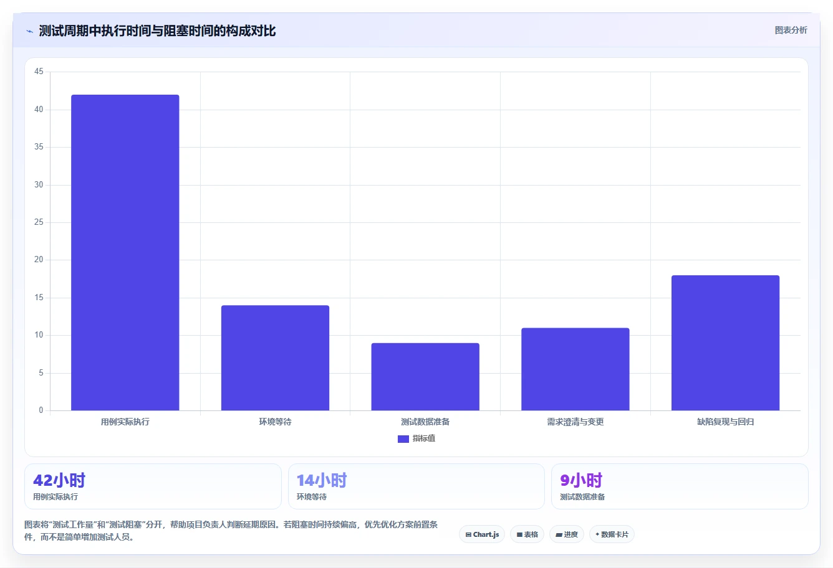Viewport: 833px width, 568px height.
Task: Click the icon inside the 表格 chip
Action: pyautogui.click(x=519, y=535)
